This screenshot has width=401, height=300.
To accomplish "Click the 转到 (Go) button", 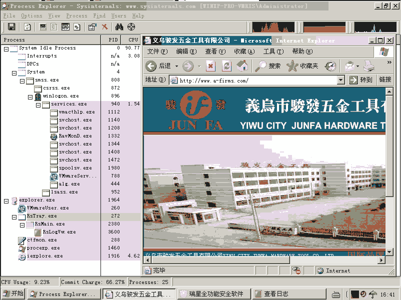I will coord(361,80).
